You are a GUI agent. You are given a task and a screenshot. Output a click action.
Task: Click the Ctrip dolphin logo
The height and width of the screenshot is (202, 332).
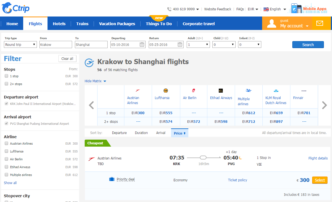pyautogui.click(x=15, y=8)
